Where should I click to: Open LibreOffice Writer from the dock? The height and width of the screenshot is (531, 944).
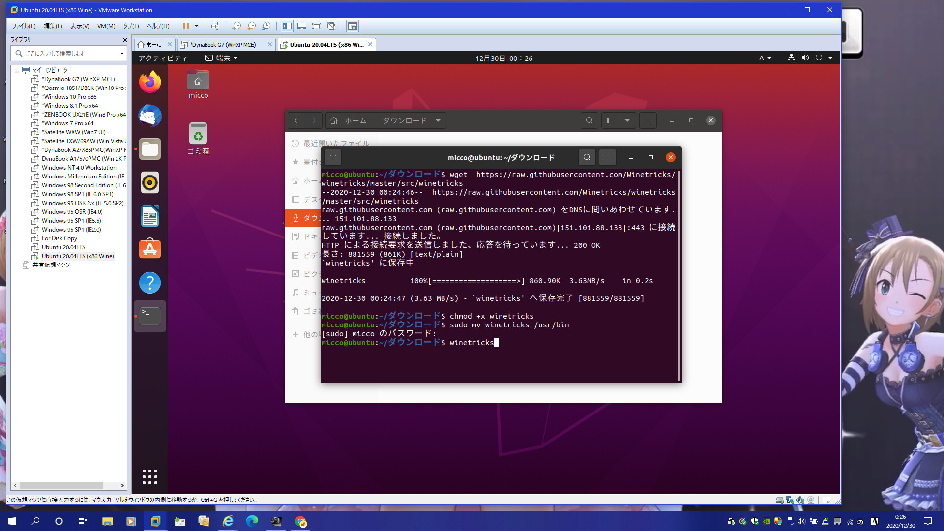point(150,216)
